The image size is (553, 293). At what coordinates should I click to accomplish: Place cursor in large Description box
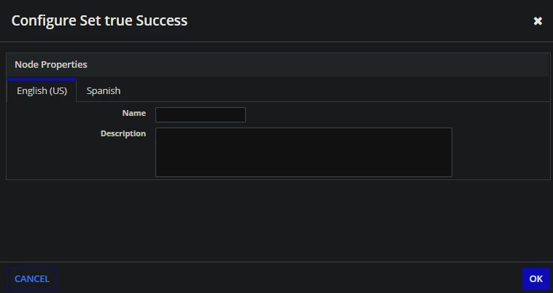[x=303, y=152]
